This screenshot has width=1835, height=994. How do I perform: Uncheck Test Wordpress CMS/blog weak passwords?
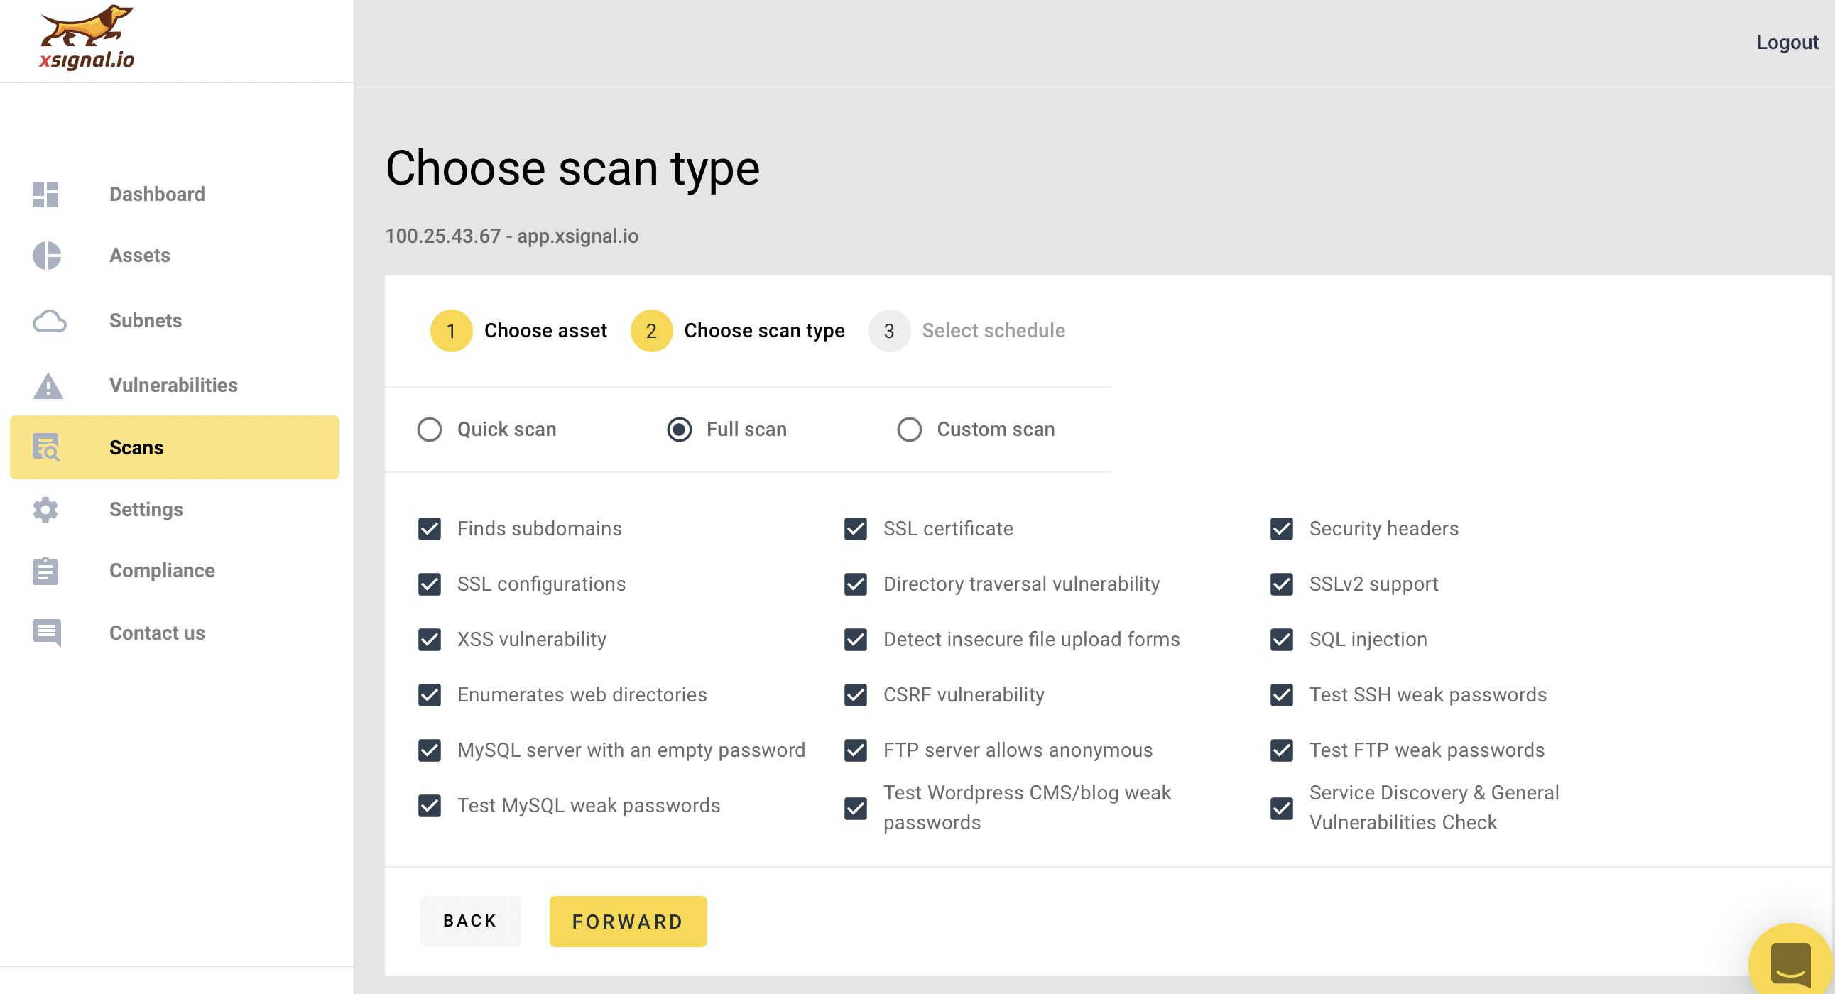pyautogui.click(x=856, y=809)
